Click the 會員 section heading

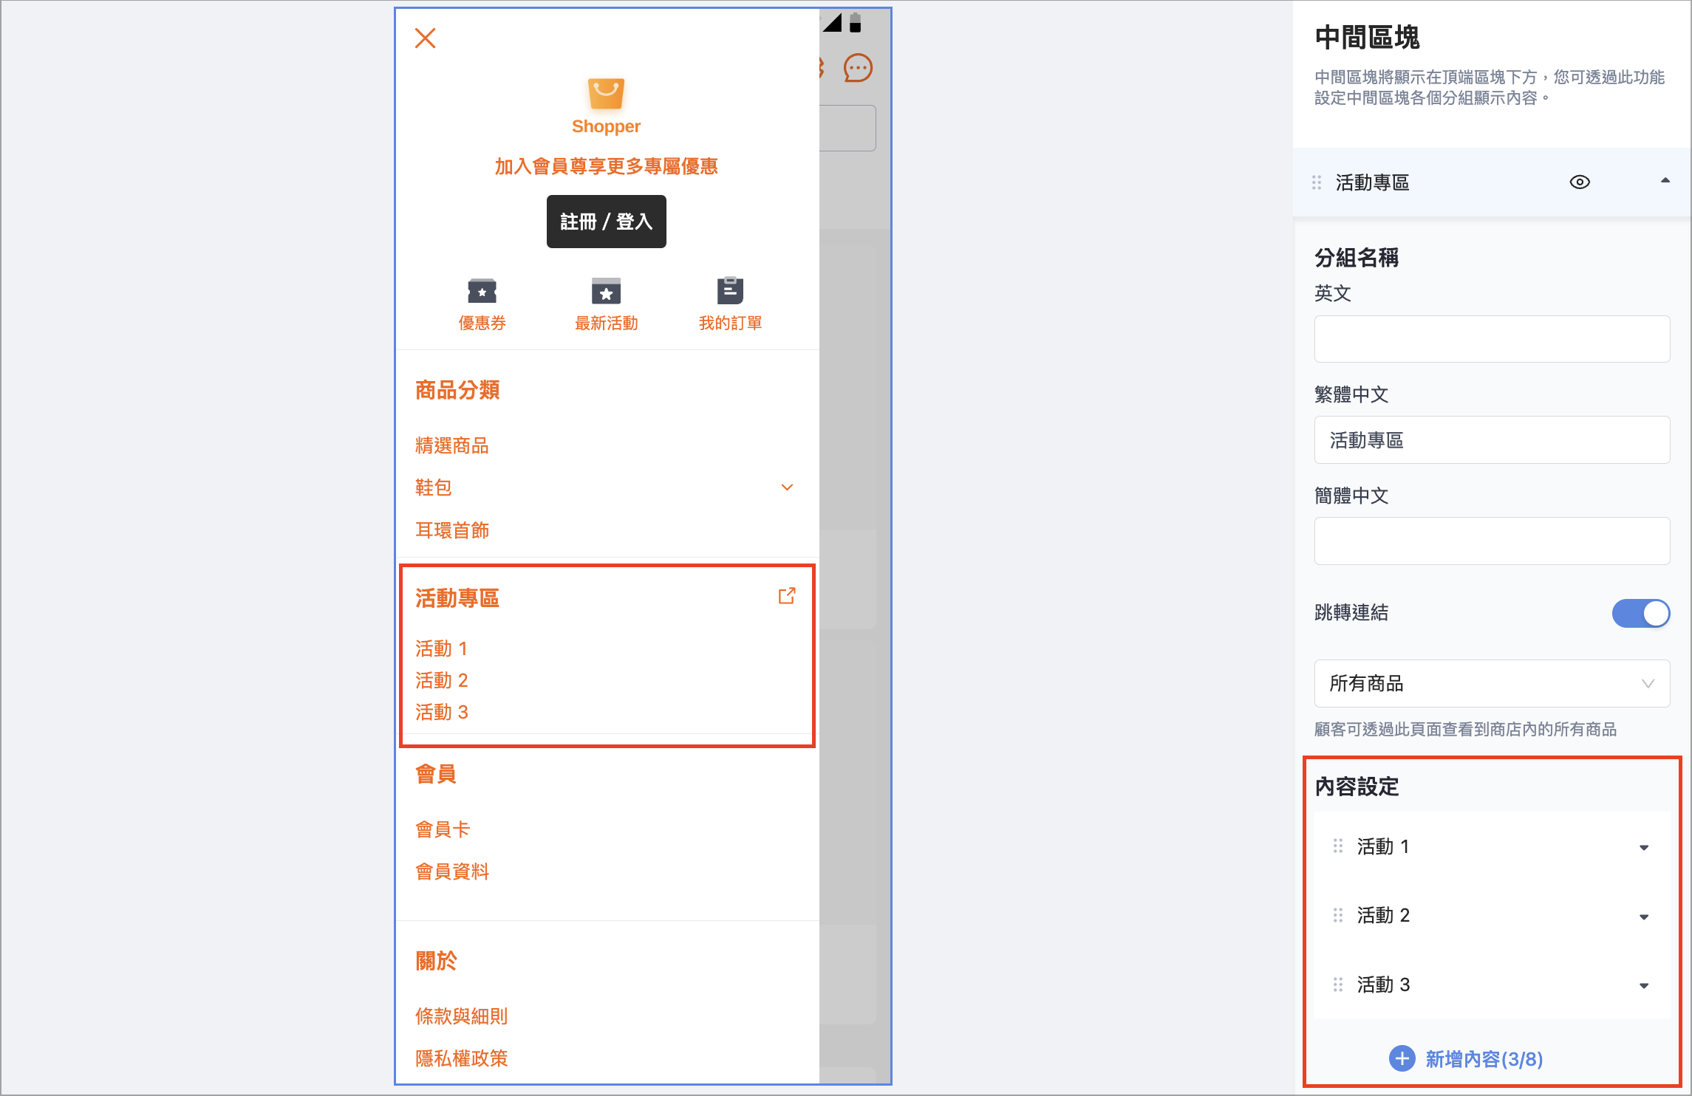pos(436,774)
